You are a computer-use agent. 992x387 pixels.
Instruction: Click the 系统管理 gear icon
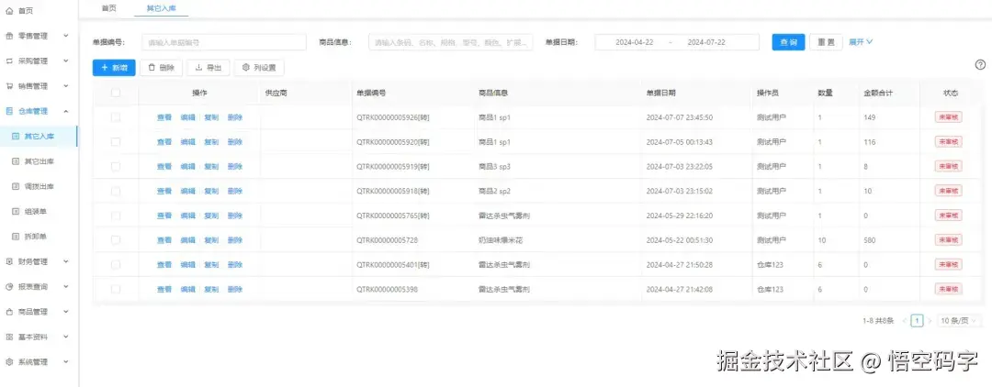(x=9, y=362)
